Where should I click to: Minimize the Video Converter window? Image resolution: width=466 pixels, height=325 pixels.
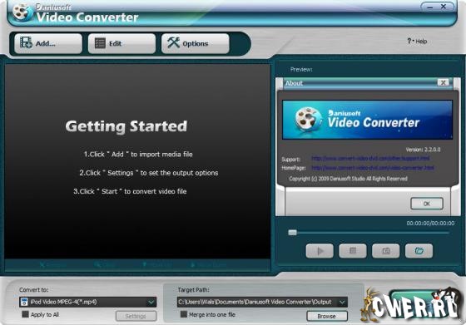[x=430, y=7]
